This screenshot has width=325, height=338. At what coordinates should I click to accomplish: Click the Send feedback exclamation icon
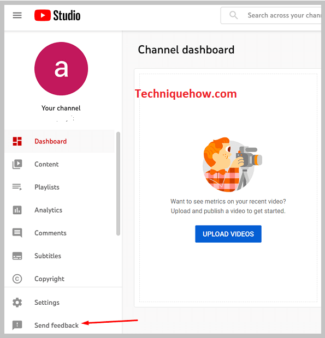[x=17, y=325]
